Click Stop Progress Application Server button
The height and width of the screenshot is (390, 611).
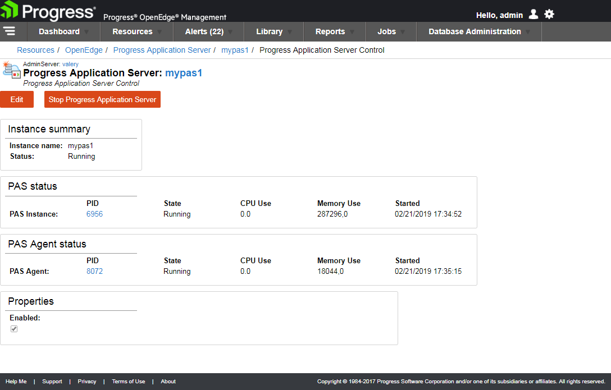click(102, 100)
